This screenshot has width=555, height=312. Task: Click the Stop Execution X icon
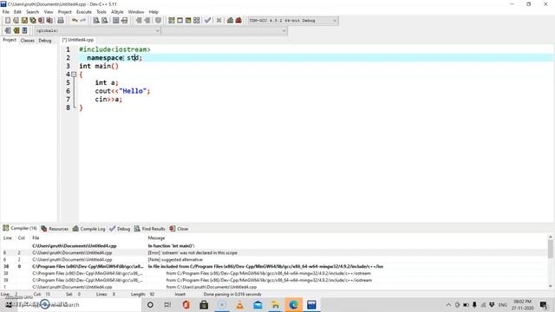(219, 21)
